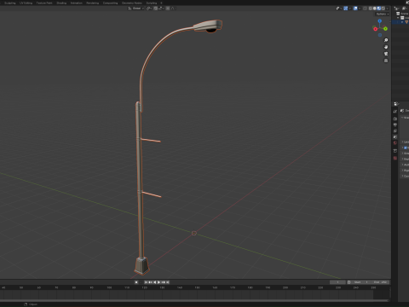Open the snapping options dropdown
The image size is (409, 307).
[x=161, y=9]
